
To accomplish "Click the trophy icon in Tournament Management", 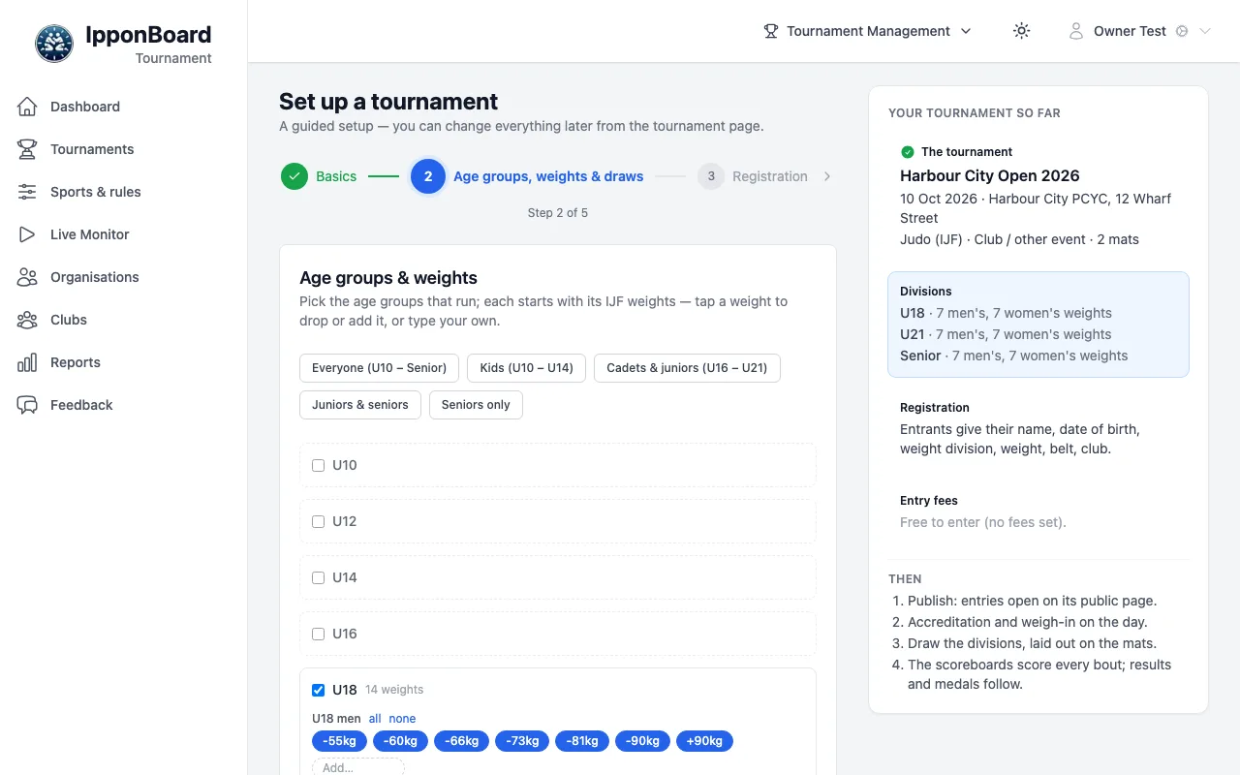I will click(x=771, y=31).
